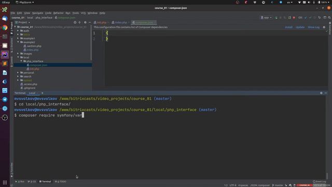Image resolution: width=332 pixels, height=187 pixels.
Task: Click the locate-opened-file target icon in Project panel
Action: [x=75, y=22]
